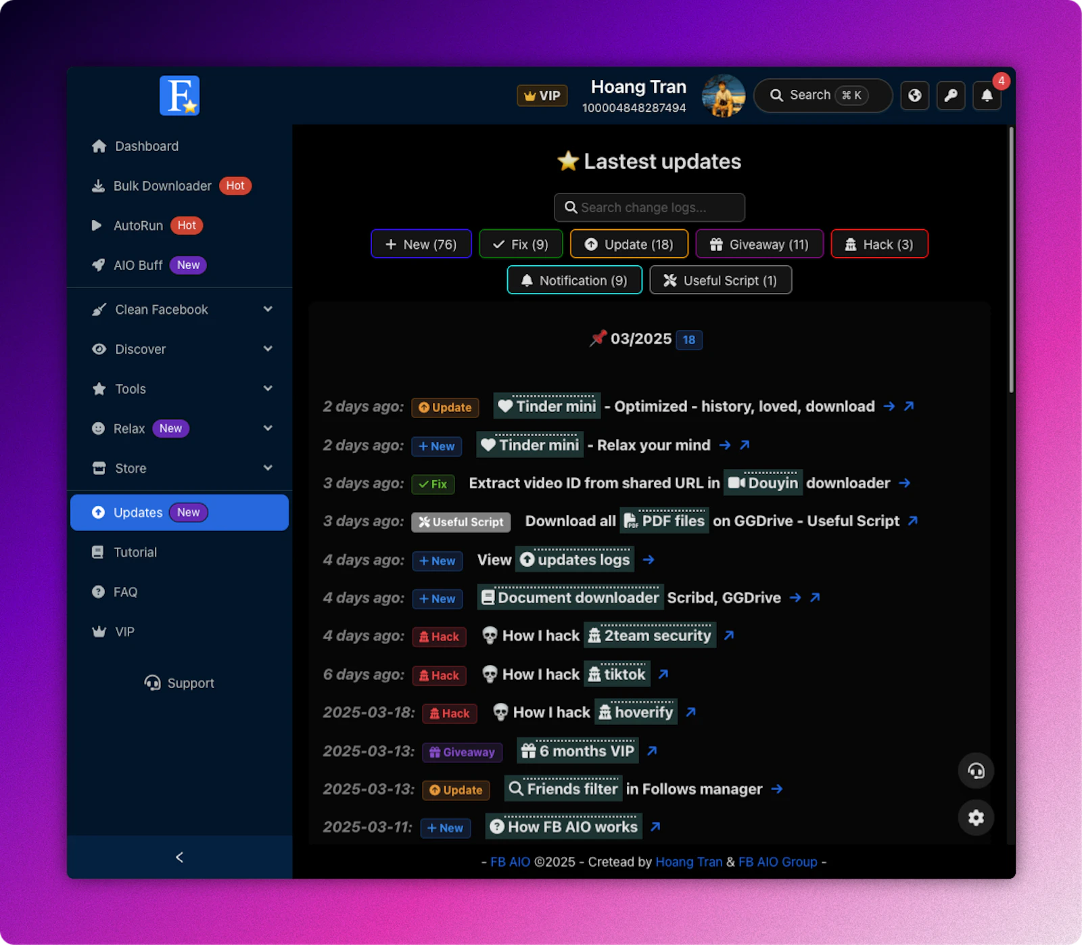Click the How FB AIO works tag

(x=564, y=827)
